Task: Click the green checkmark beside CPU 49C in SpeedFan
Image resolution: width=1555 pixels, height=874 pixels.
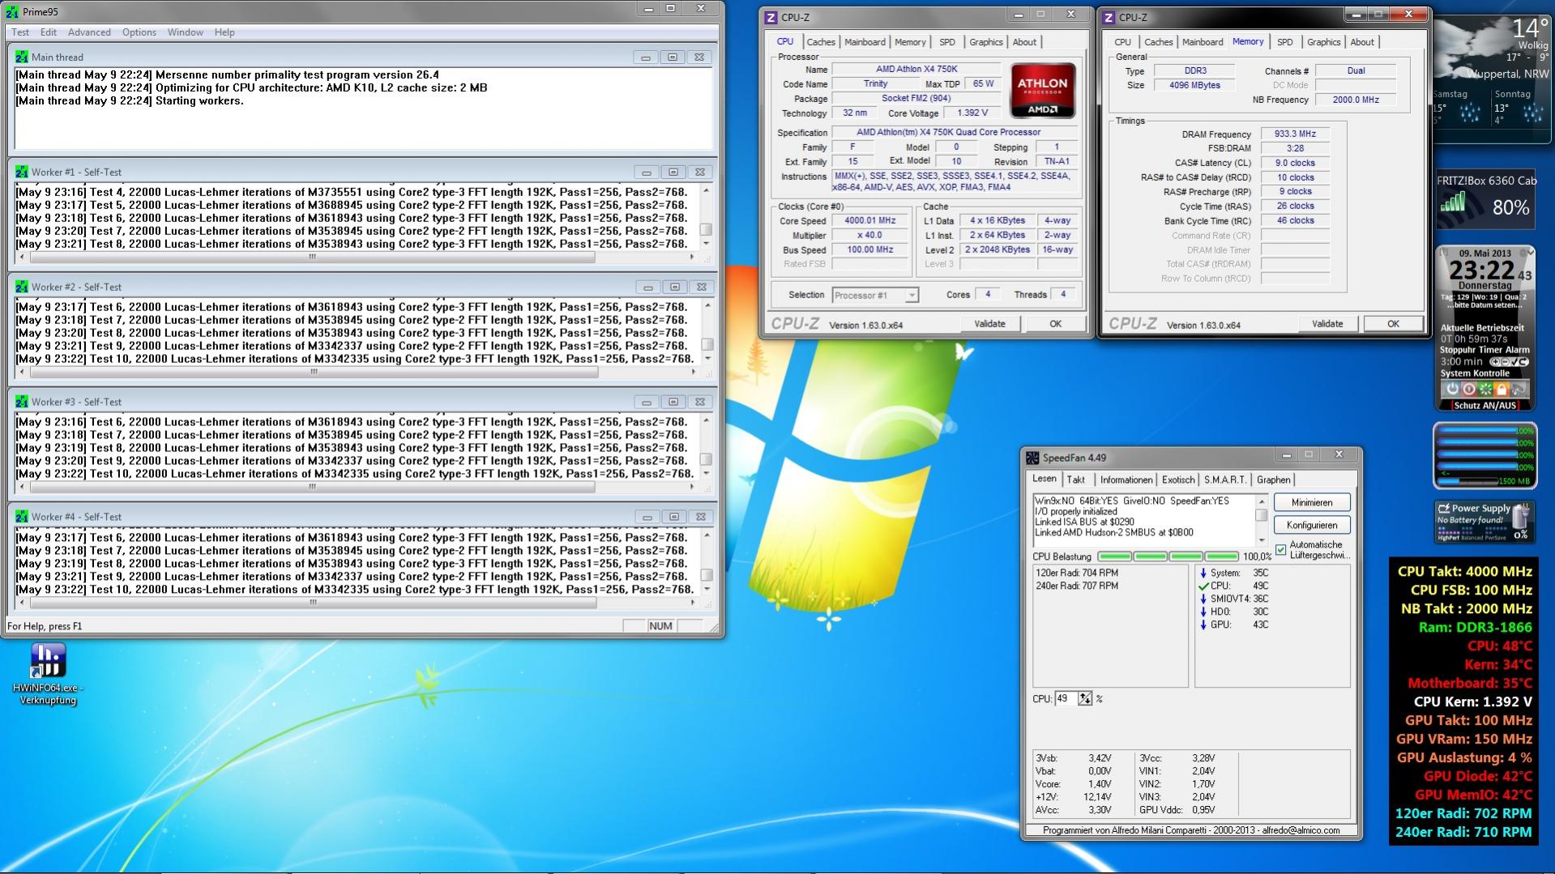Action: pyautogui.click(x=1203, y=586)
